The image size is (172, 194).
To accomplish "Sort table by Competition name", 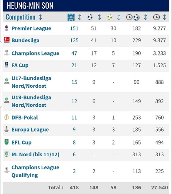I will (x=40, y=17).
